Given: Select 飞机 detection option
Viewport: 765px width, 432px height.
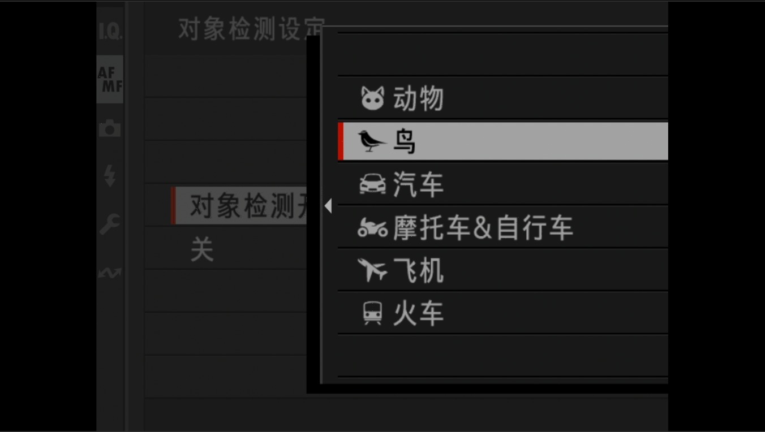Looking at the screenshot, I should click(x=502, y=270).
